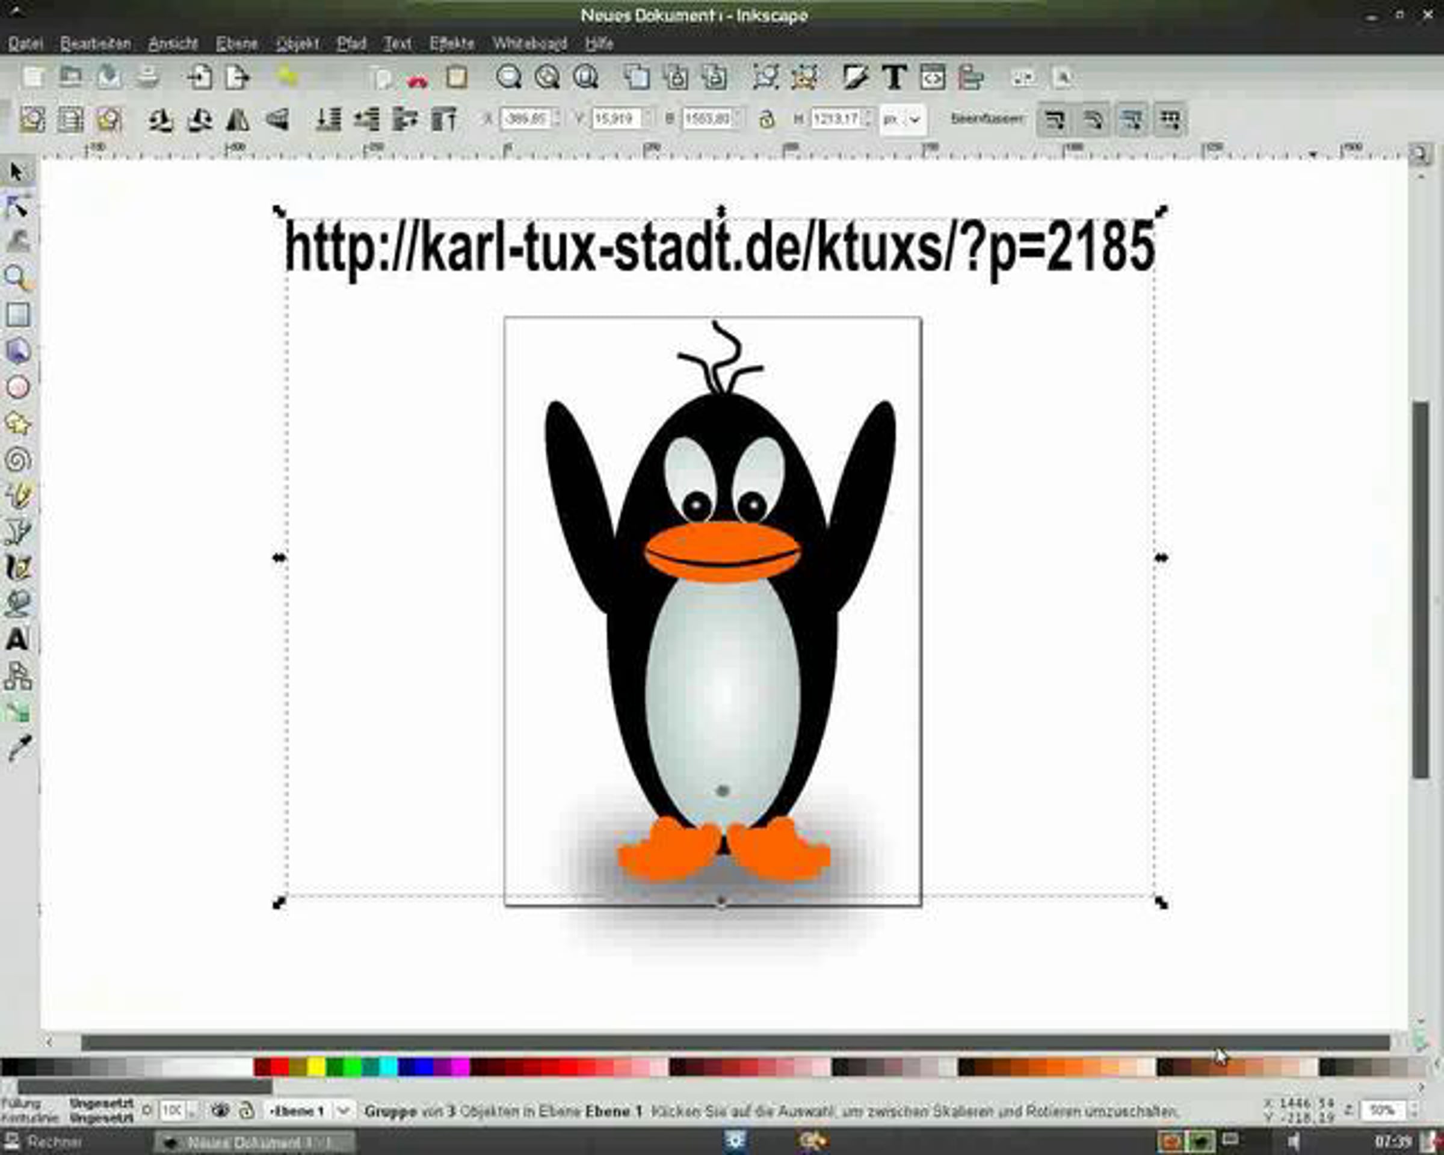Pick the Gradient tool
Screen dimensions: 1444x1155
17,712
